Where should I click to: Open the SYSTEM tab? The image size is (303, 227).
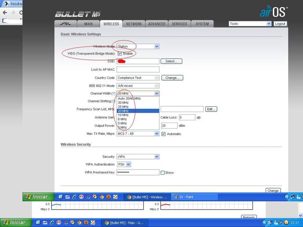pos(202,24)
